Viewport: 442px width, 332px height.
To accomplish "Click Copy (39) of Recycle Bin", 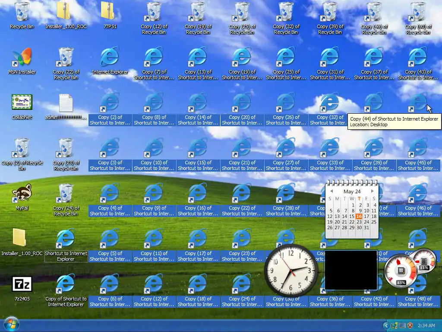I will [330, 18].
